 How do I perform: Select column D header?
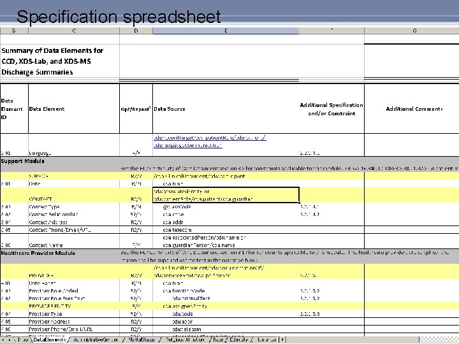[136, 31]
